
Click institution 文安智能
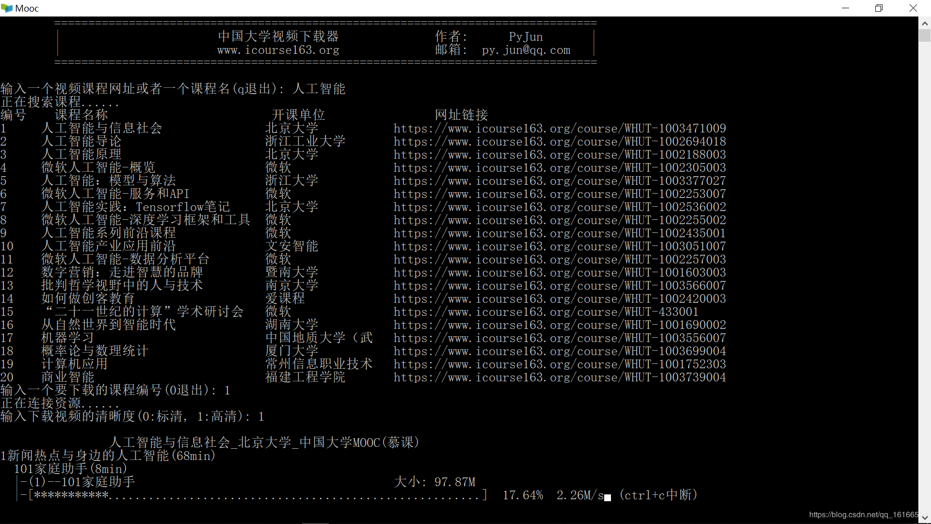pos(292,246)
